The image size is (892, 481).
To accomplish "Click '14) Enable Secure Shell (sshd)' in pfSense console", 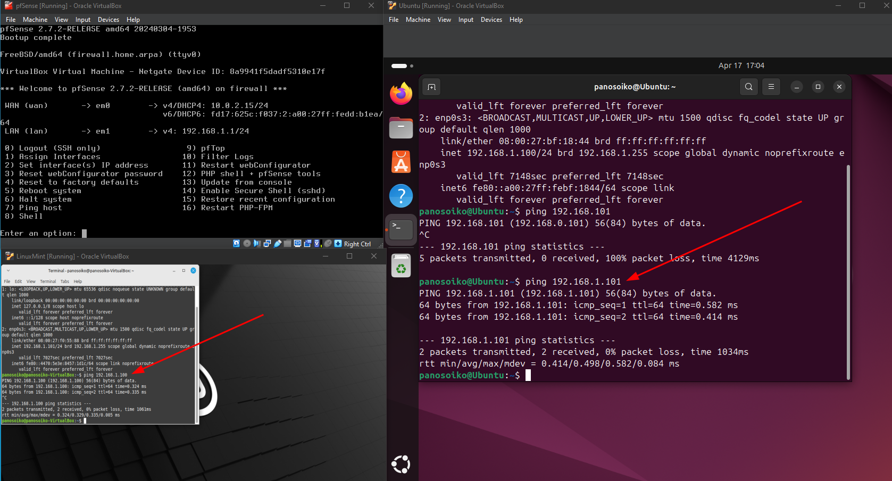I will (254, 190).
